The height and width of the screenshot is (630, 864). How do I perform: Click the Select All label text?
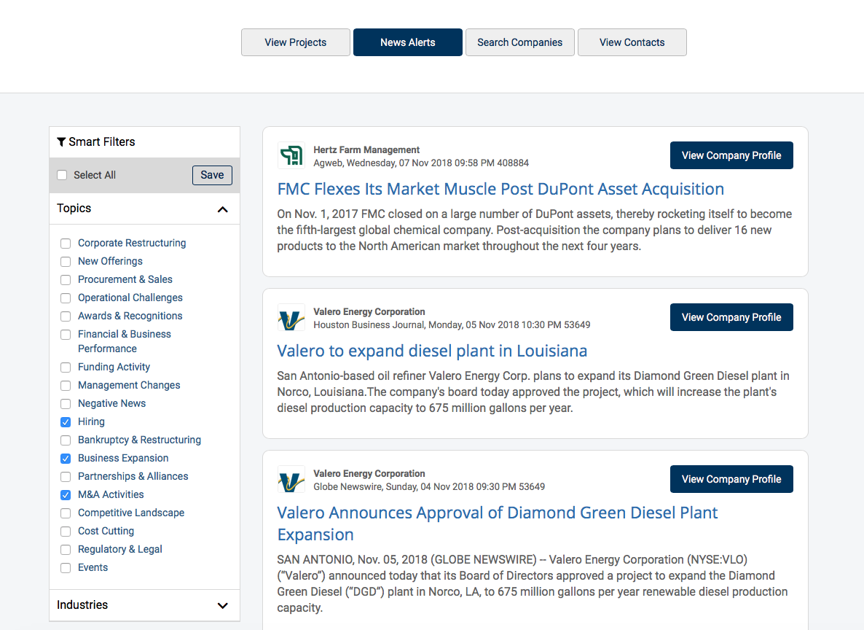click(95, 175)
